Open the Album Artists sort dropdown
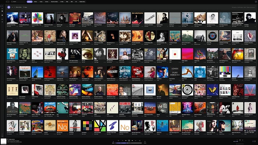The height and width of the screenshot is (145, 258). 19,7
